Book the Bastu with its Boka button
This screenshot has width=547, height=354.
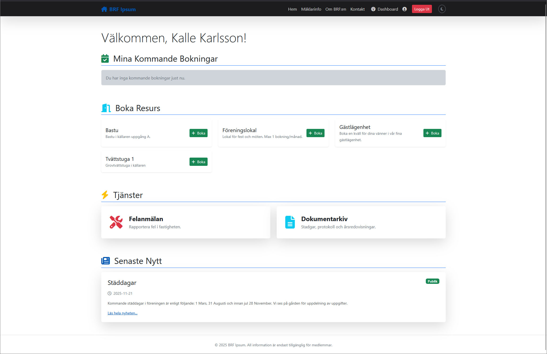click(x=198, y=133)
